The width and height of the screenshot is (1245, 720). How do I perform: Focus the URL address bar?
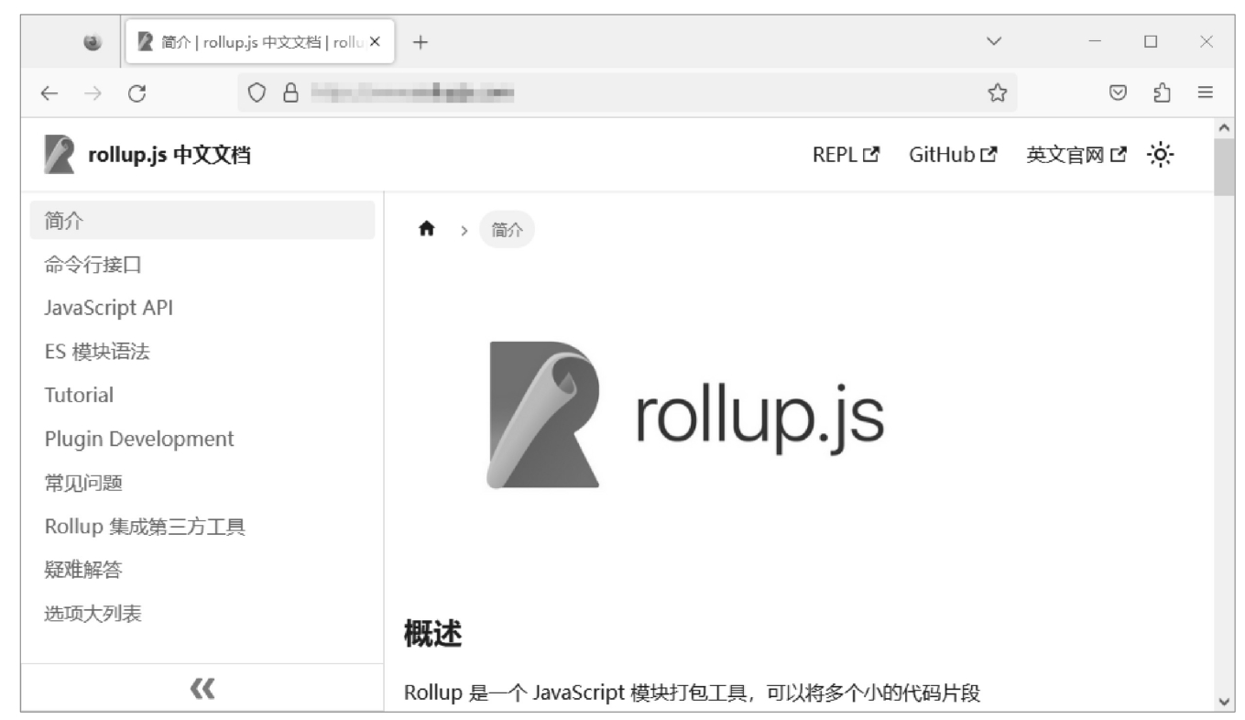coord(627,93)
